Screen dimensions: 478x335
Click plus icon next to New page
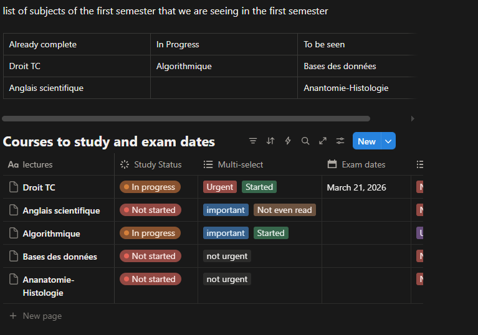[x=13, y=316]
